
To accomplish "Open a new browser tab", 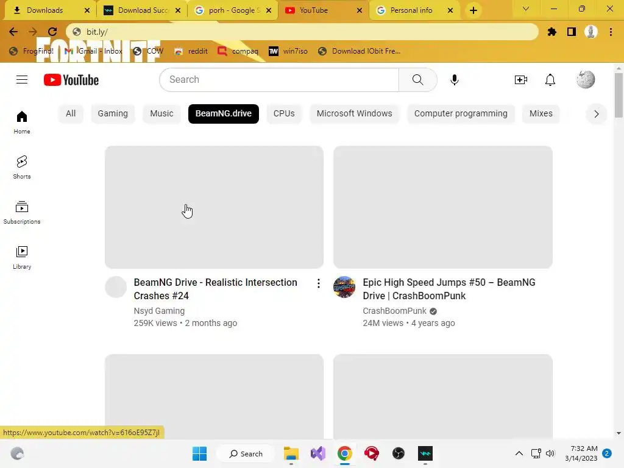I will point(473,10).
